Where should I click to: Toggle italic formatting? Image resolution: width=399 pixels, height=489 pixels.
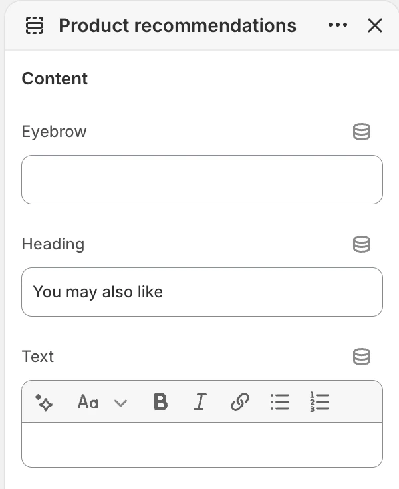tap(199, 402)
